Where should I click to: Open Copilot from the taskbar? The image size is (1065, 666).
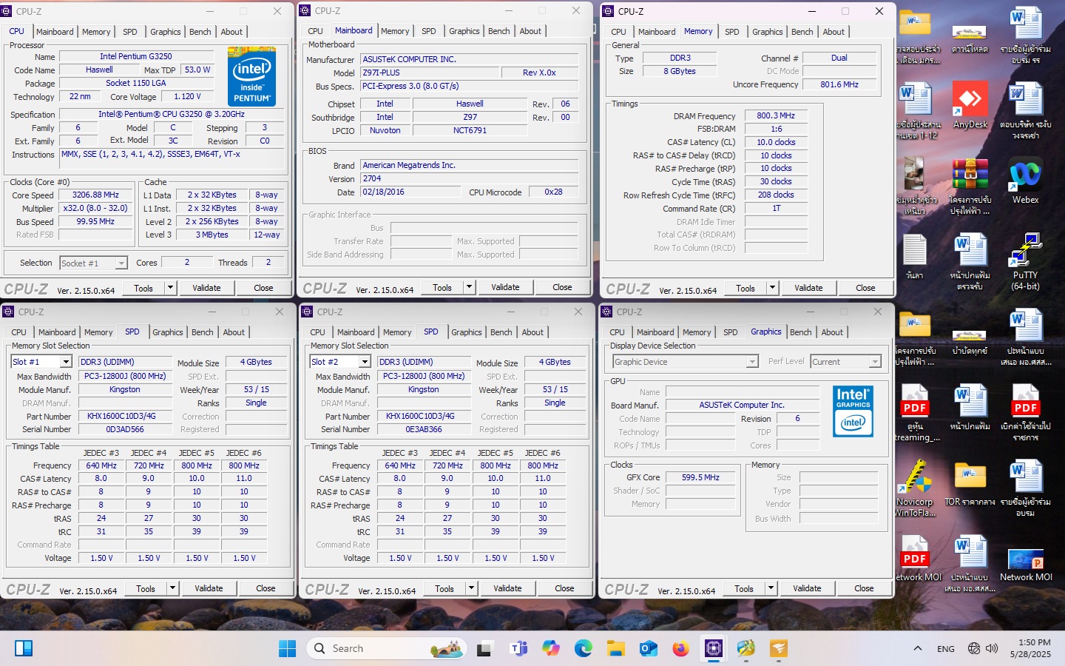coord(551,649)
